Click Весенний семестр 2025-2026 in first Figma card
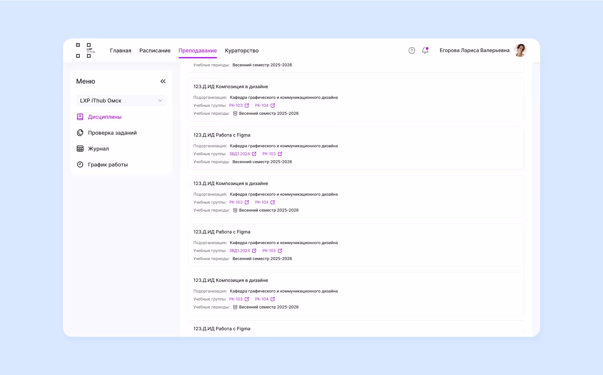 pyautogui.click(x=262, y=162)
